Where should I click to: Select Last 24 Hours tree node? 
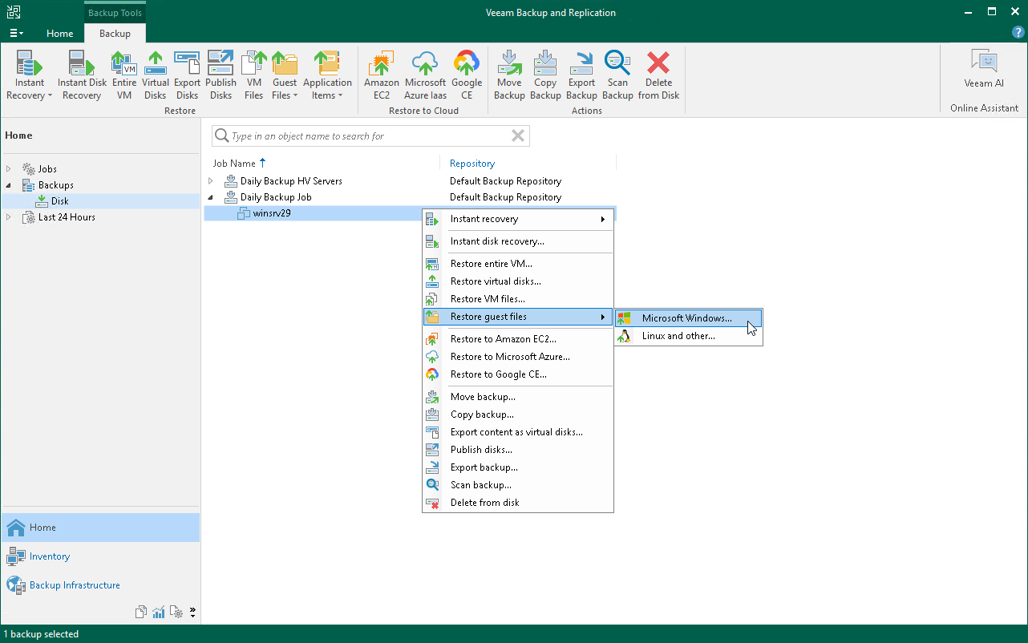tap(67, 217)
